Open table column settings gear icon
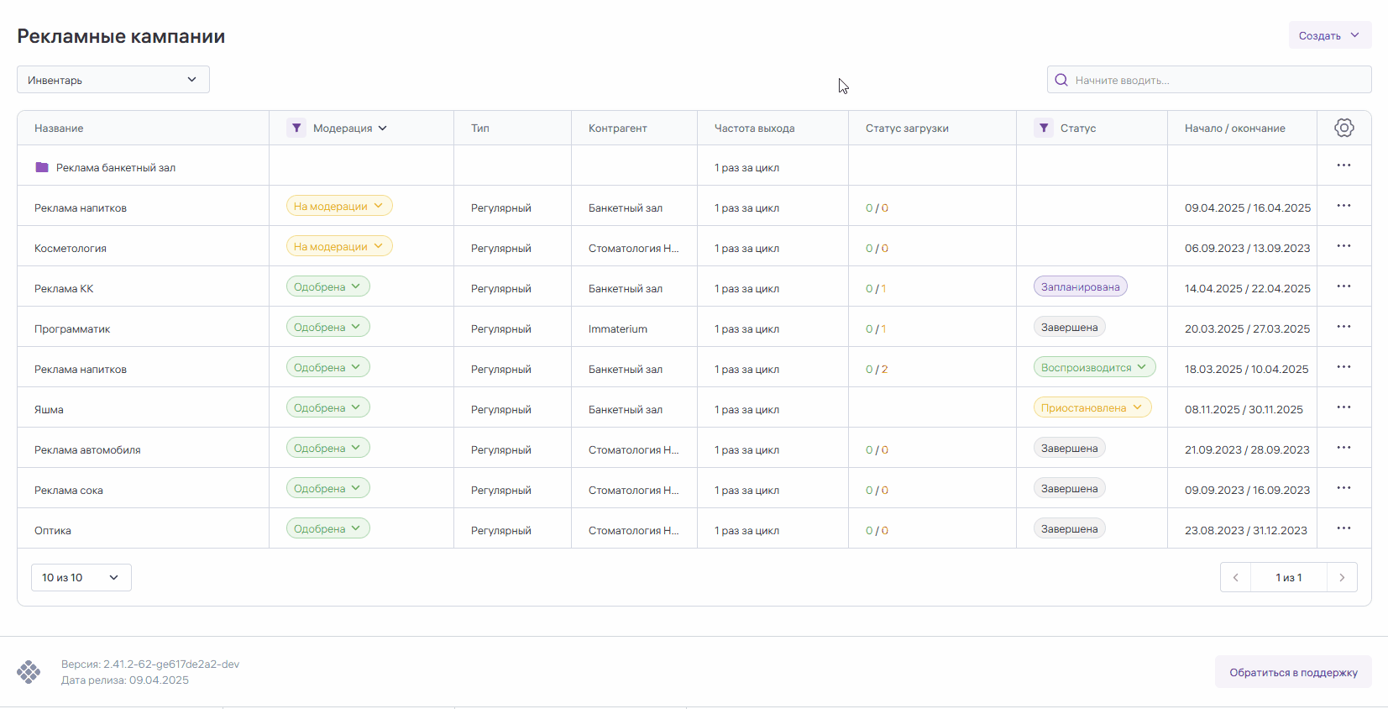The width and height of the screenshot is (1388, 709). (x=1343, y=128)
